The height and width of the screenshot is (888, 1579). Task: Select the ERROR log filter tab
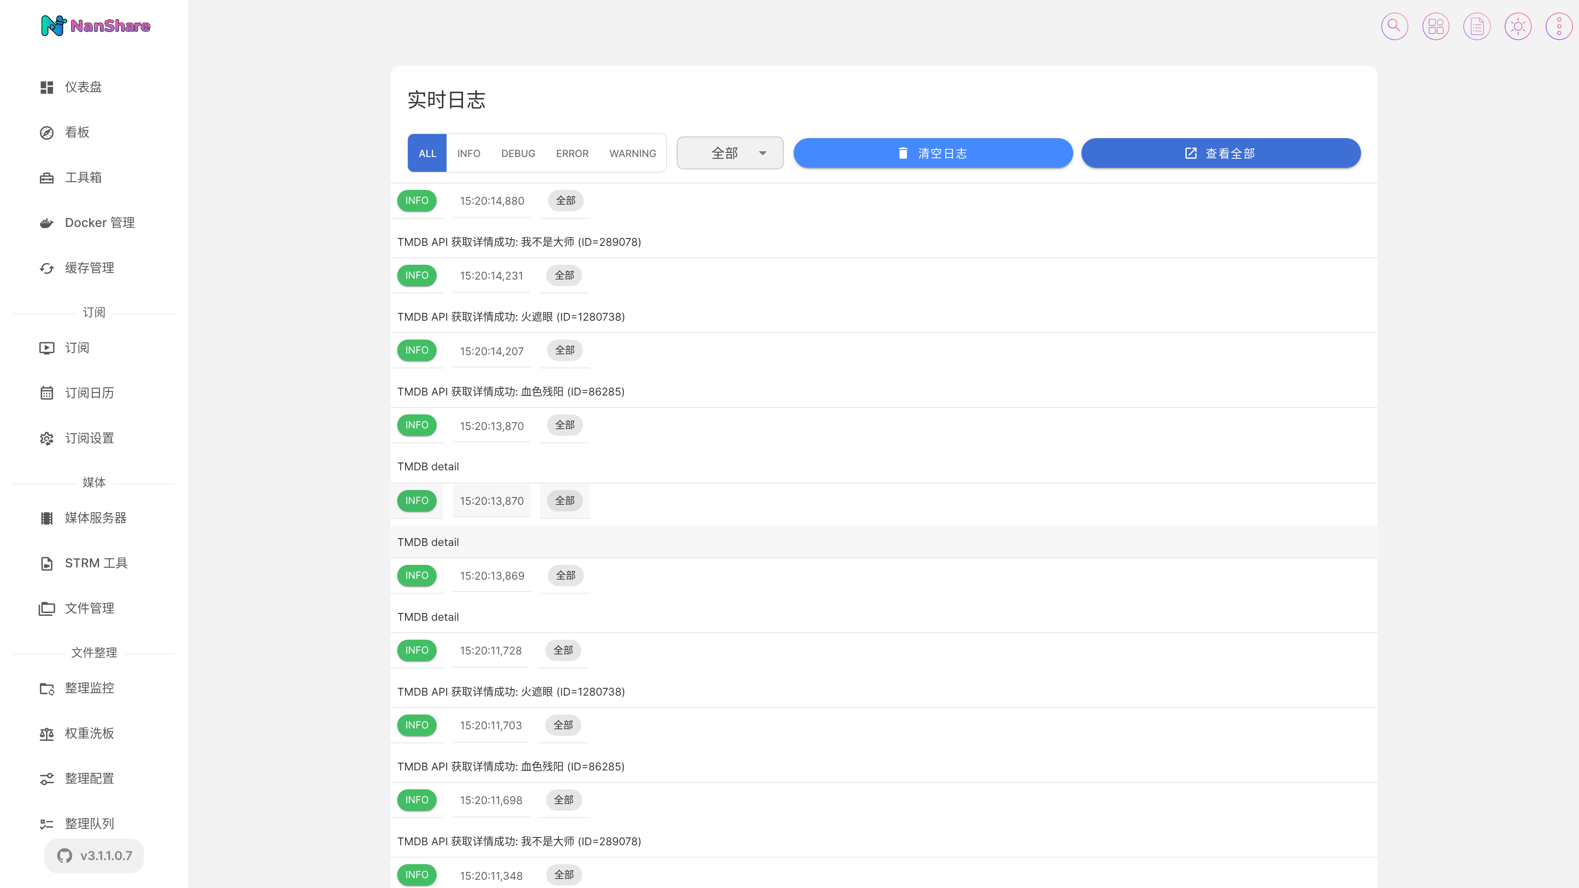point(572,153)
